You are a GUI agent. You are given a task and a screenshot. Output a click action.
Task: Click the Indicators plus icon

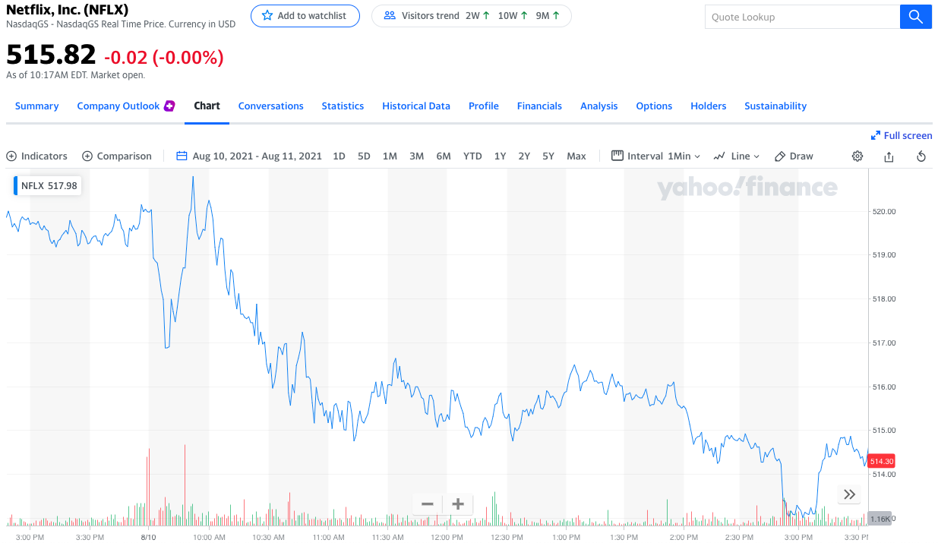pos(11,156)
